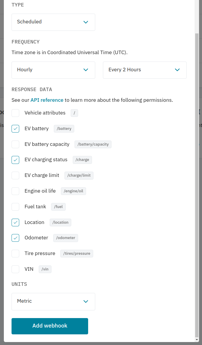Viewport: 202px width, 345px height.
Task: Click the Vehicle attributes label
Action: [x=45, y=113]
